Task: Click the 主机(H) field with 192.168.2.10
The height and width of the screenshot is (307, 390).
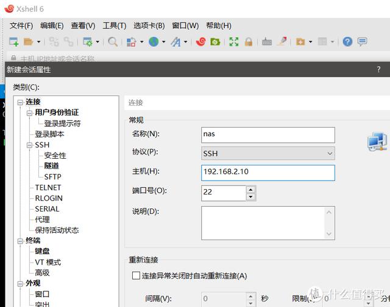Action: (268, 173)
